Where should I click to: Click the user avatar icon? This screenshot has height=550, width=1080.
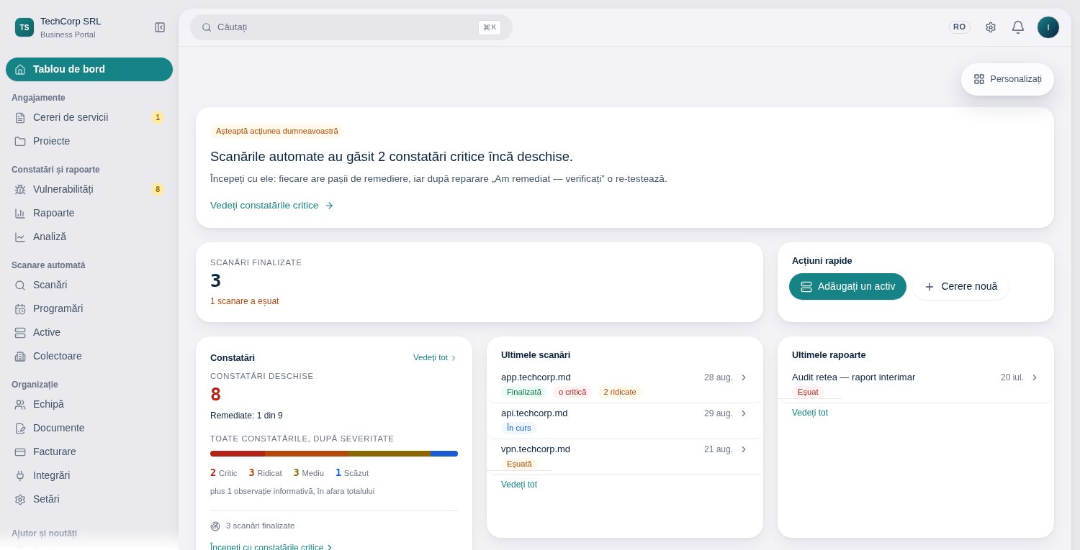click(1048, 27)
